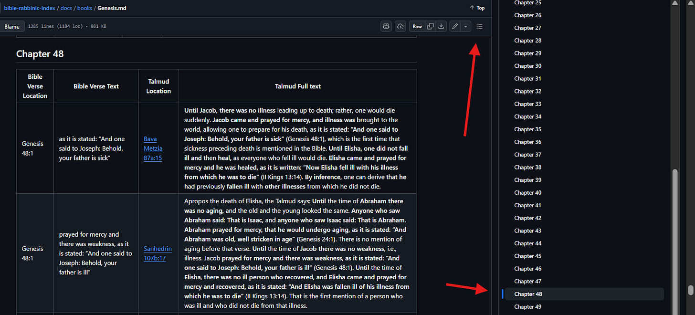Open the Bava Metzia 87a:15 link
The width and height of the screenshot is (695, 315).
tap(153, 148)
